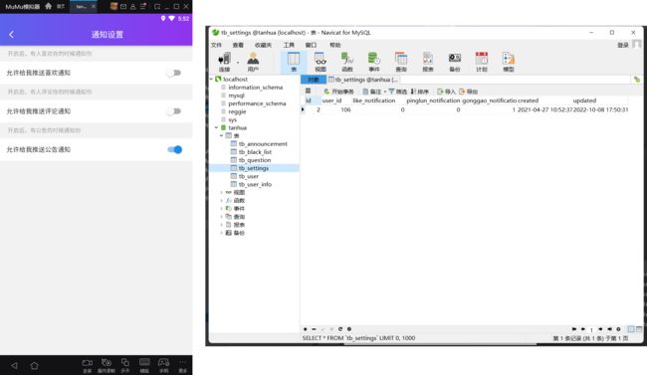Click the 导入 import button
The image size is (647, 375).
pos(447,92)
